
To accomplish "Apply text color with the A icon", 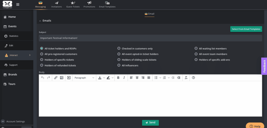I will (x=100, y=78).
